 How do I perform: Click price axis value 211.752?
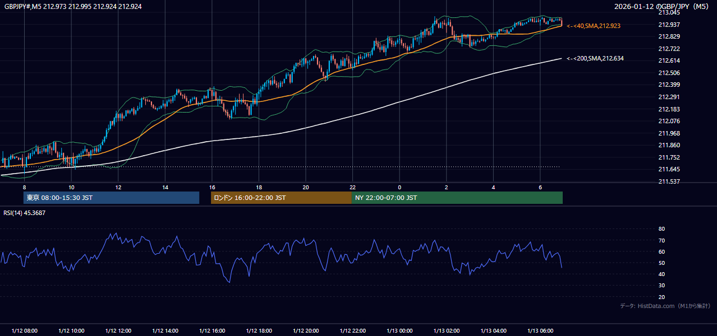[x=669, y=157]
